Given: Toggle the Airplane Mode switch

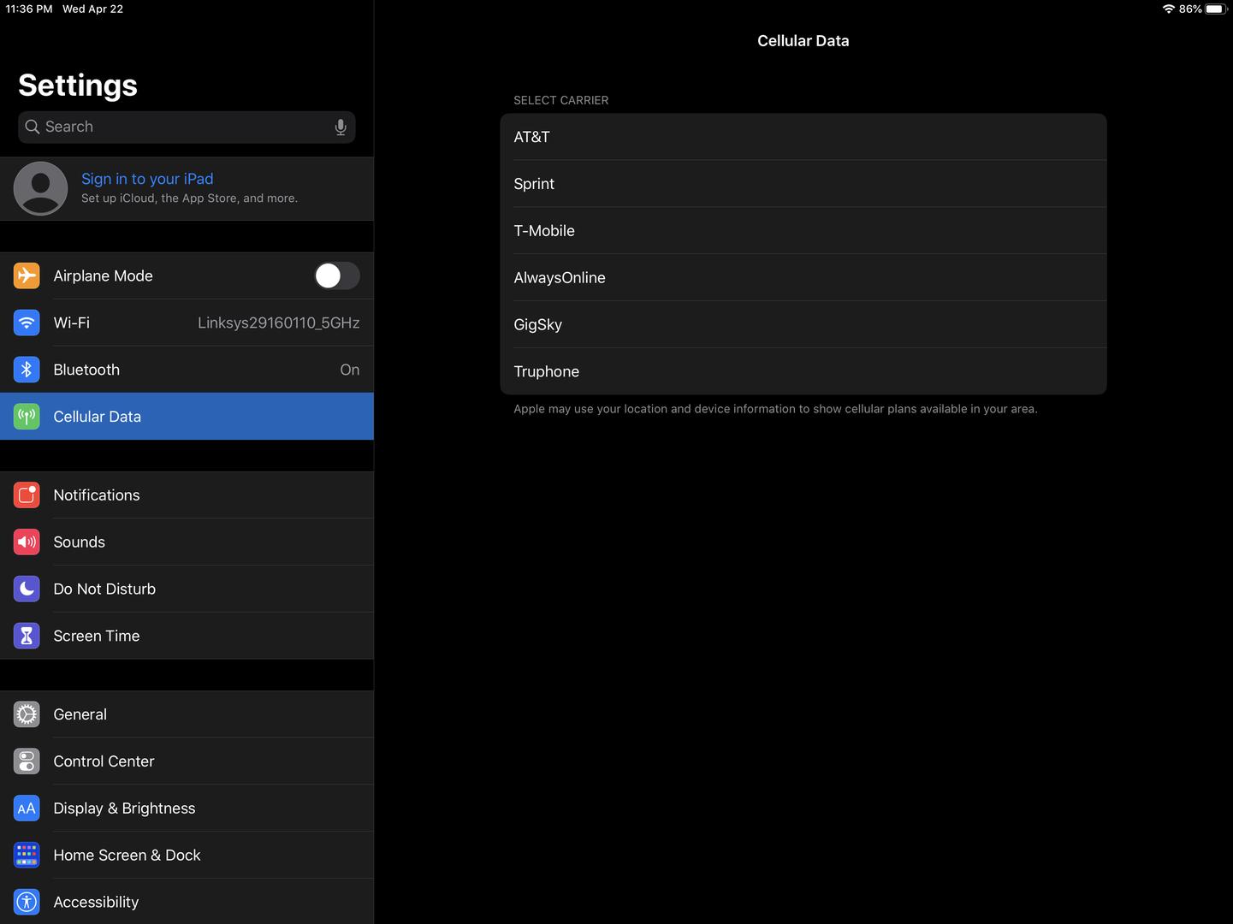Looking at the screenshot, I should [336, 275].
